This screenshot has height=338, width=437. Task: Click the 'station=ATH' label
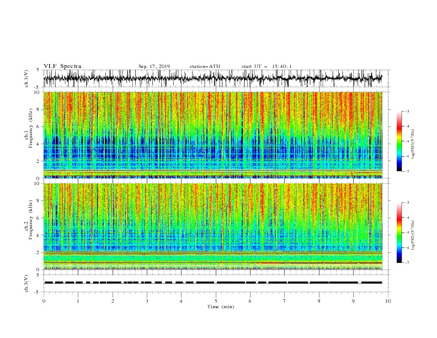[205, 66]
